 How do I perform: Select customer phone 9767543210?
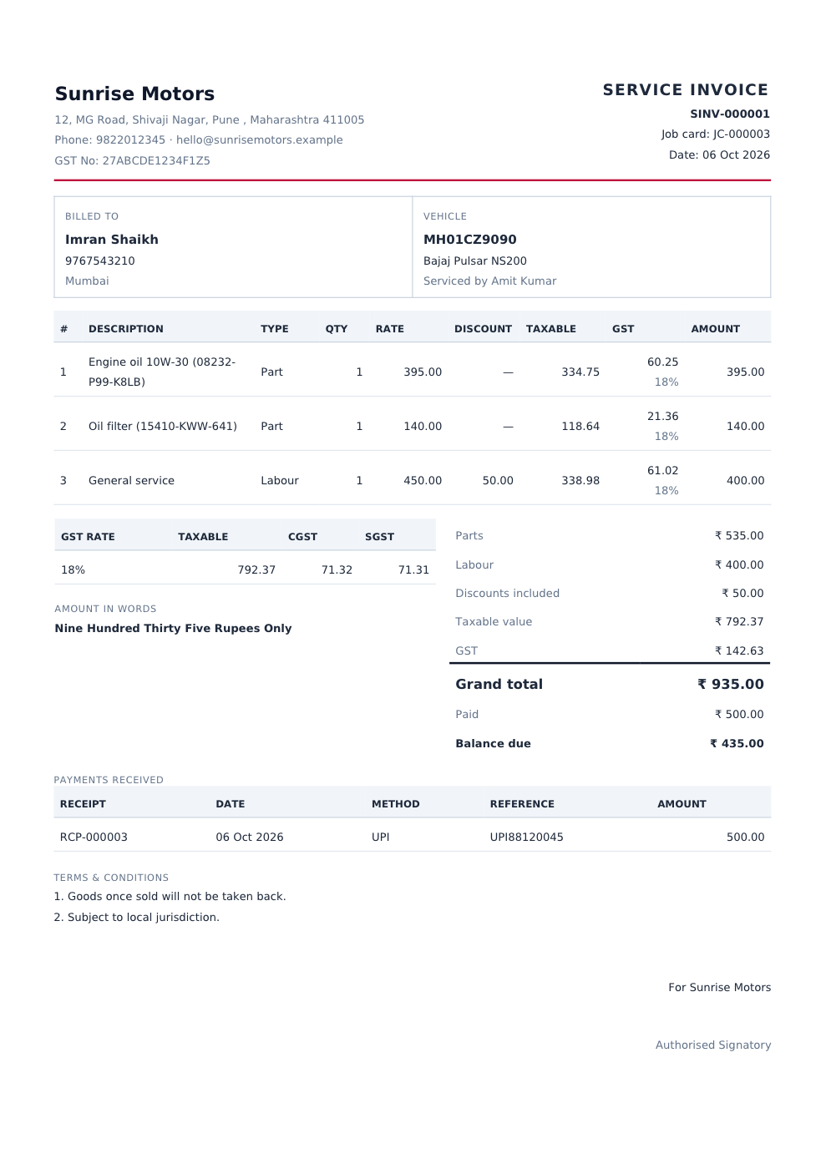(100, 261)
